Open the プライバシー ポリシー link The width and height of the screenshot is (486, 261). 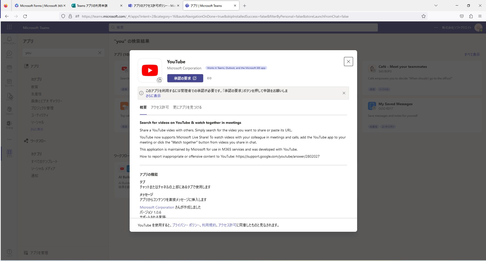(186, 225)
